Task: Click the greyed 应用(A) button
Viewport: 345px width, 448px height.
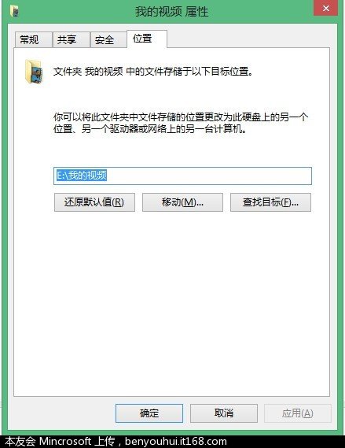Action: (x=298, y=413)
